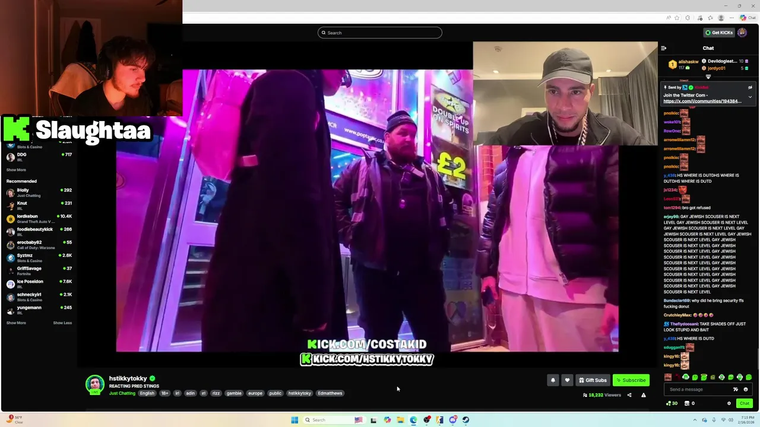The height and width of the screenshot is (427, 760).
Task: Open iHolly recommended channel
Action: pos(39,192)
